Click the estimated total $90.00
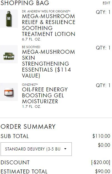112x174 pixels. pyautogui.click(x=103, y=171)
